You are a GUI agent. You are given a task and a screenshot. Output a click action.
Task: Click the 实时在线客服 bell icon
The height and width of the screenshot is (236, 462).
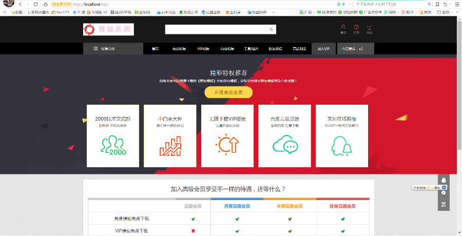(x=342, y=146)
